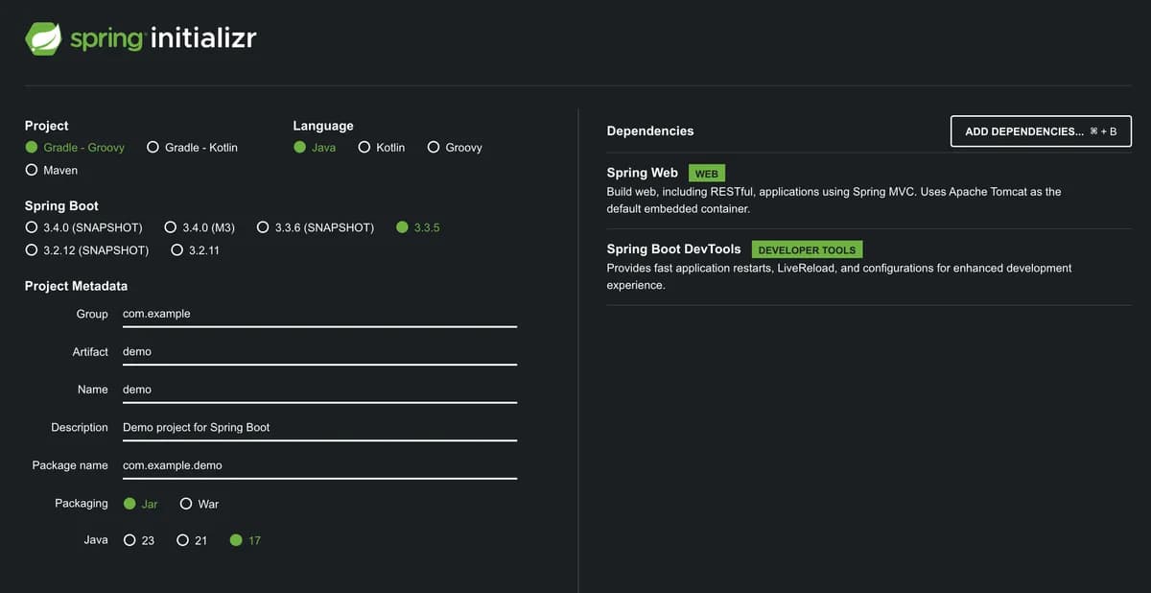This screenshot has height=593, width=1151.
Task: Open the Add Dependencies dialog
Action: 1041,131
